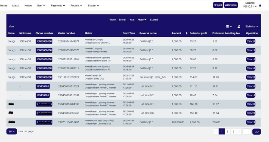Cancel order 221120161852728
Screen dimensions: 269x142
click(x=251, y=77)
